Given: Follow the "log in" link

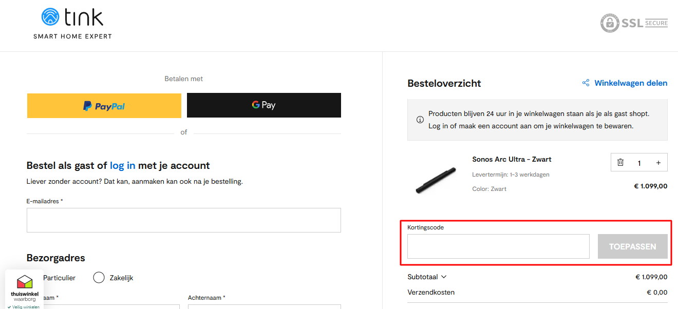Looking at the screenshot, I should click(x=123, y=166).
